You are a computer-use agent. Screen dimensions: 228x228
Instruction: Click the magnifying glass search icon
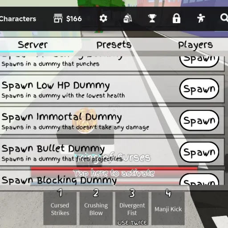(224, 18)
